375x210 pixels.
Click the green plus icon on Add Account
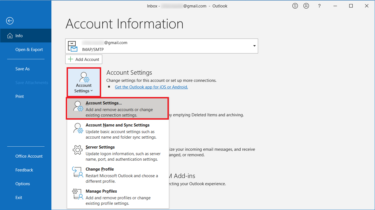(x=71, y=59)
